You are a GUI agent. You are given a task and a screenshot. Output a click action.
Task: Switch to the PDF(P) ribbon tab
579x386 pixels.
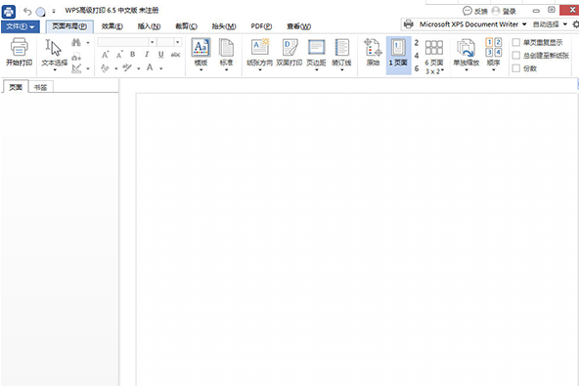(261, 26)
